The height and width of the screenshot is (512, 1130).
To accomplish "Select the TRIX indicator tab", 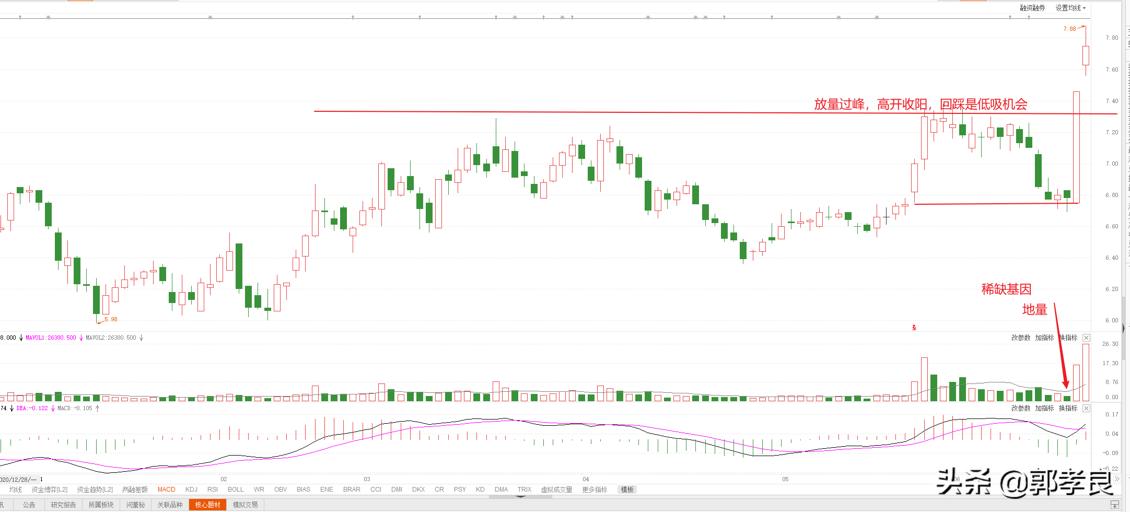I will tap(525, 490).
